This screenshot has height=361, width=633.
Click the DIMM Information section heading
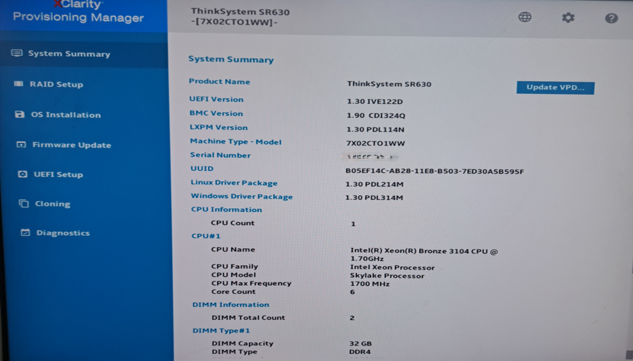pos(231,305)
